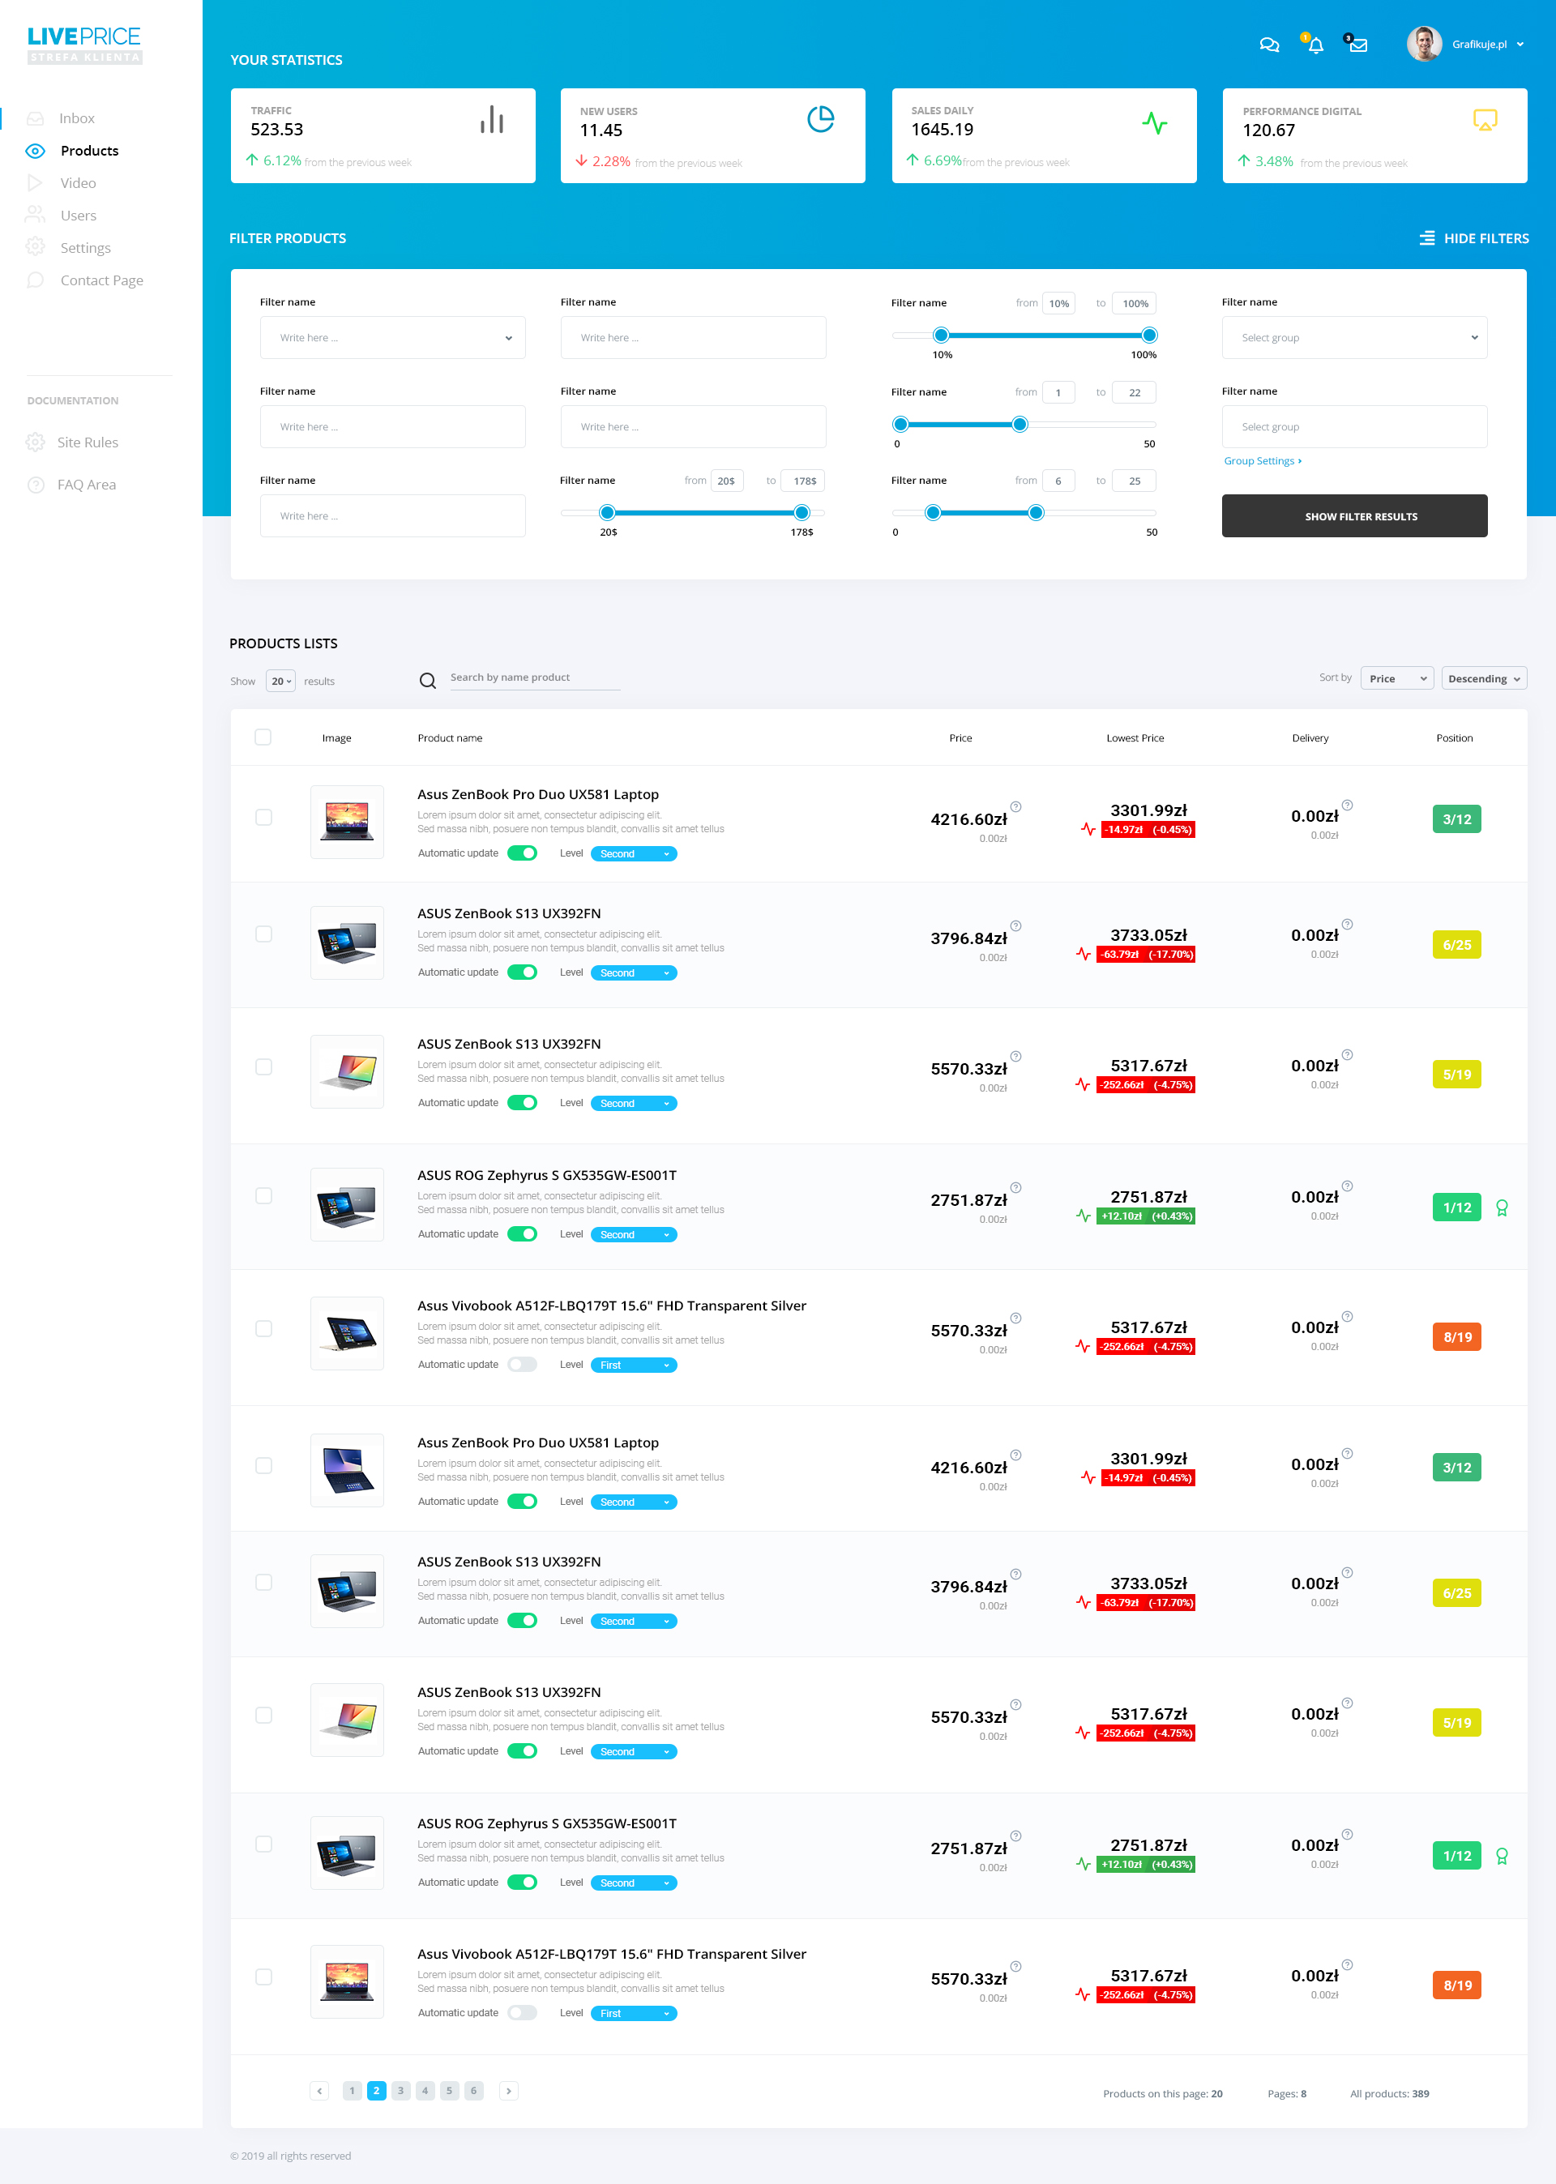The image size is (1556, 2184).
Task: Open the Sort by Price dropdown
Action: (1396, 678)
